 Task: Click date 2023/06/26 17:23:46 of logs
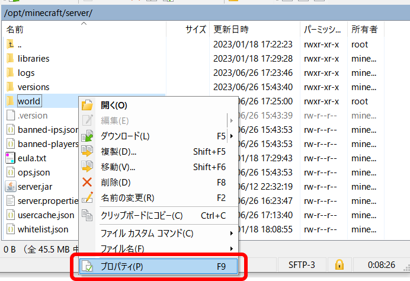pyautogui.click(x=253, y=73)
